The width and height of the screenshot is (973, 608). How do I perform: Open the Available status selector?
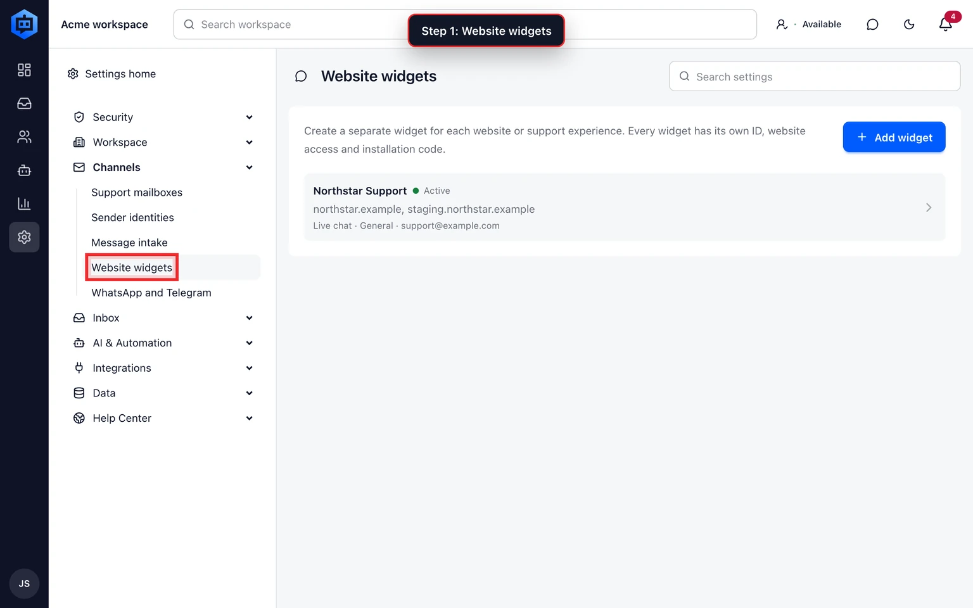809,24
